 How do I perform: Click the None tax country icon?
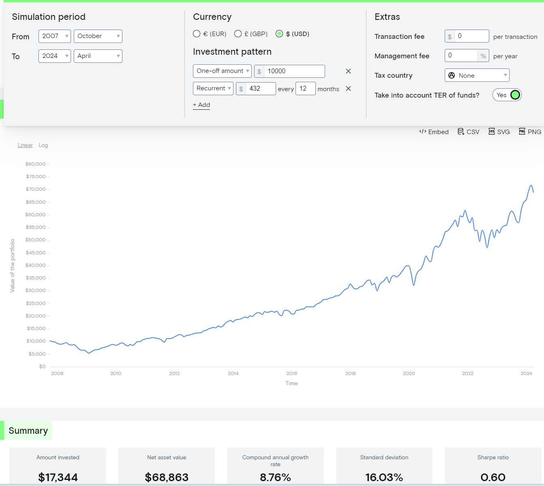[x=452, y=75]
